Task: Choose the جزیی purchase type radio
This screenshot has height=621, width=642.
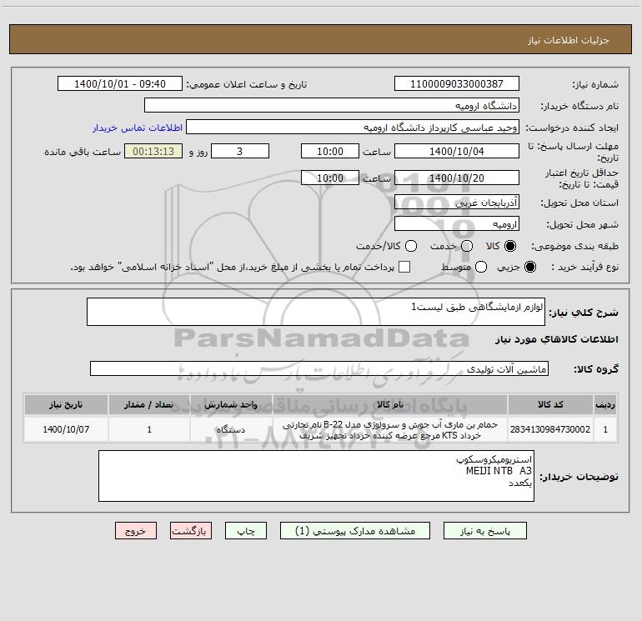Action: coord(530,267)
